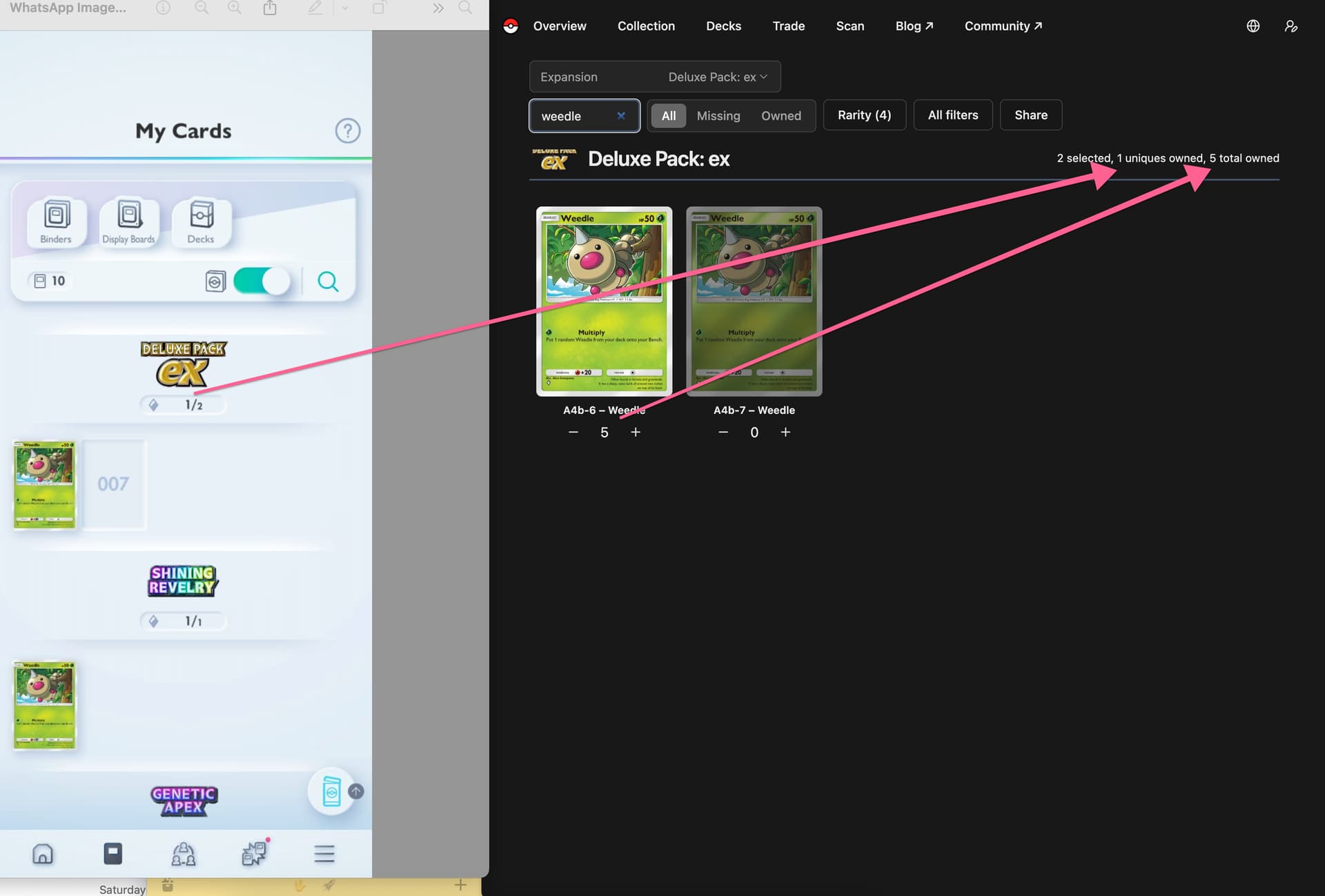This screenshot has width=1325, height=896.
Task: Clear the weedle search text
Action: 621,116
